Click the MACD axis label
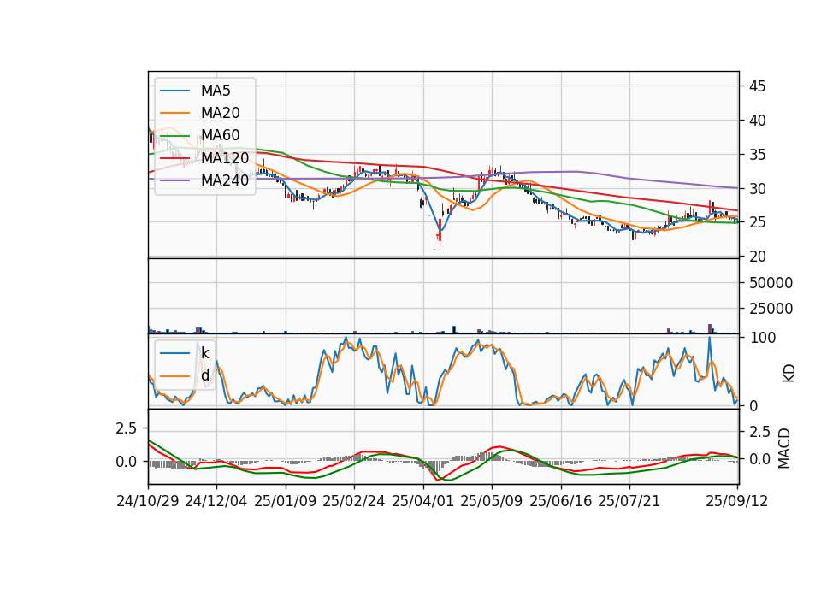Screen dimensions: 821x590 [784, 448]
